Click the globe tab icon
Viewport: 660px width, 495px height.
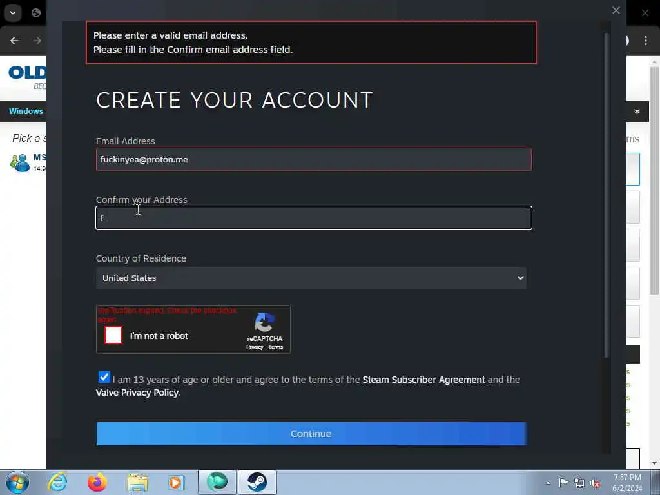36,13
